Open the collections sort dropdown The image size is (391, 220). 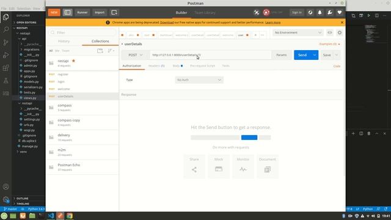tap(111, 51)
